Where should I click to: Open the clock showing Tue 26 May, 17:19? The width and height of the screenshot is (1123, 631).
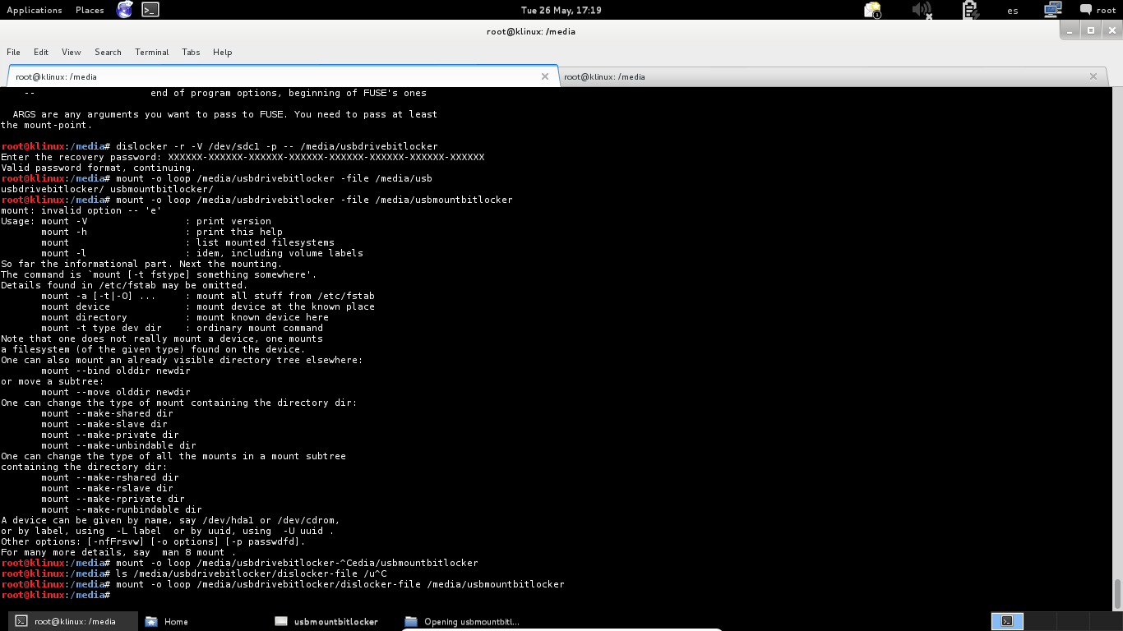click(561, 10)
